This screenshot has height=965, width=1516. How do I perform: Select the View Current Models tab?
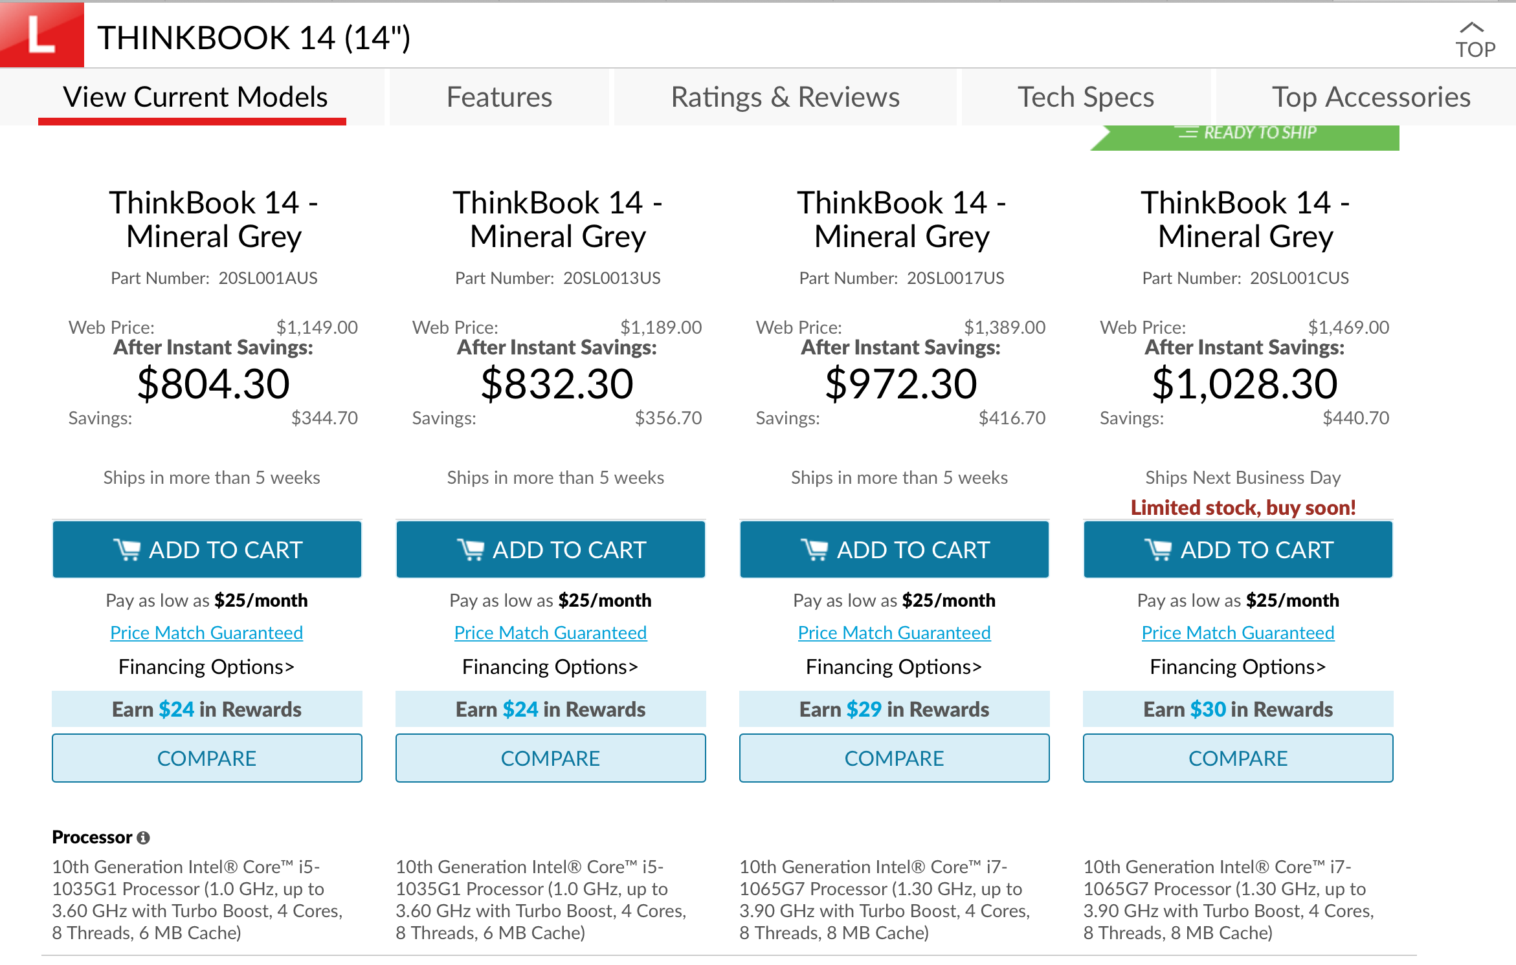click(x=195, y=97)
